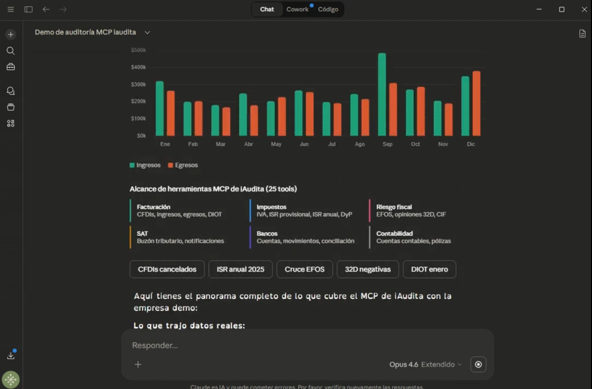
Task: Click the 32D negativas button
Action: click(x=368, y=270)
